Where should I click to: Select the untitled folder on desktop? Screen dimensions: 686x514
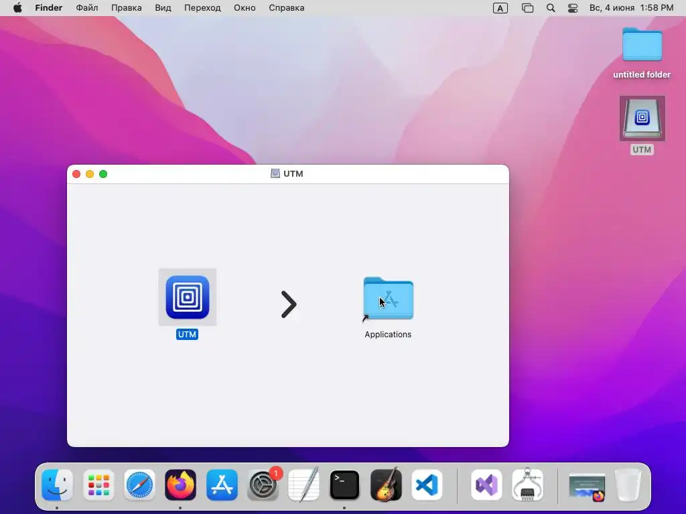tap(642, 44)
